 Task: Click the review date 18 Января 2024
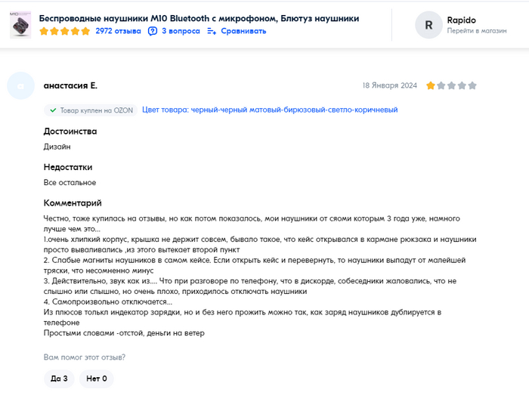[x=389, y=85]
